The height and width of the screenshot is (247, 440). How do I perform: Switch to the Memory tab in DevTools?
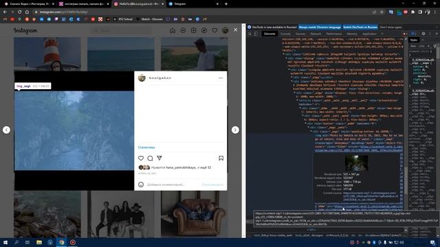coord(352,34)
